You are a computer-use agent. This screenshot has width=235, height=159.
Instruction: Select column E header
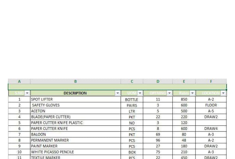[184, 81]
